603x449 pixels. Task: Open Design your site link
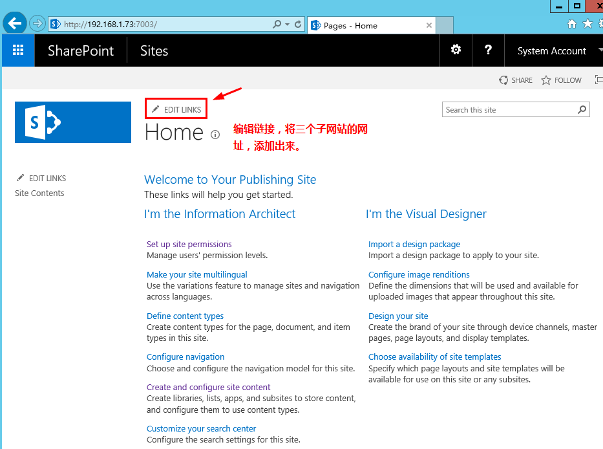click(x=398, y=316)
